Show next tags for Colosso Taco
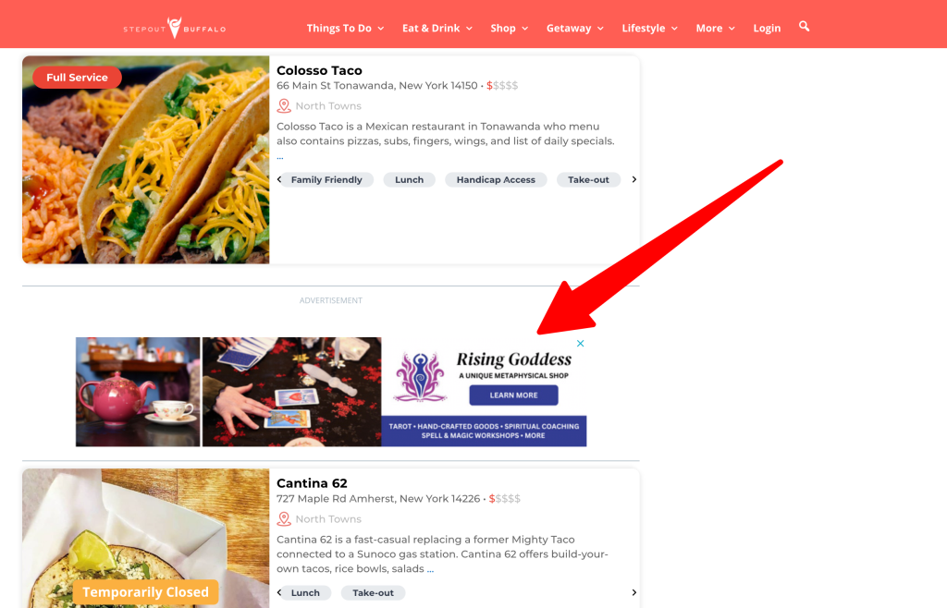947x608 pixels. [x=633, y=179]
